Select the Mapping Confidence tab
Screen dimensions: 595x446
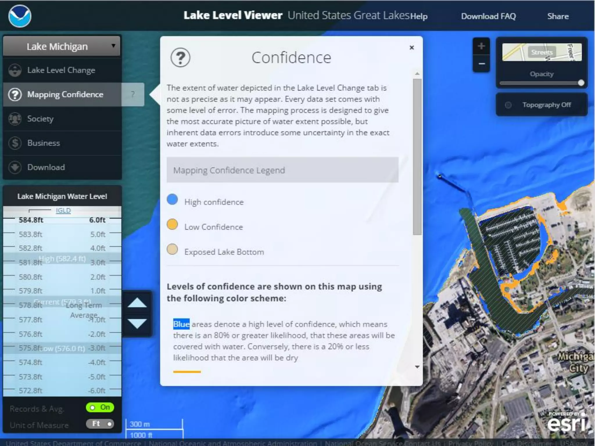(65, 94)
